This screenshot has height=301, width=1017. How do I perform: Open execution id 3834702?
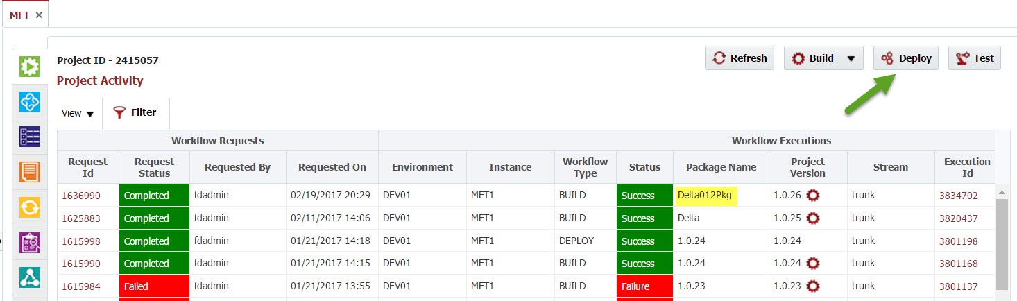click(x=959, y=196)
